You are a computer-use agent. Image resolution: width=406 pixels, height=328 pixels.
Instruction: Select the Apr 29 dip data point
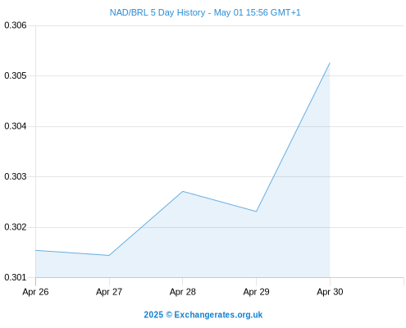click(256, 212)
